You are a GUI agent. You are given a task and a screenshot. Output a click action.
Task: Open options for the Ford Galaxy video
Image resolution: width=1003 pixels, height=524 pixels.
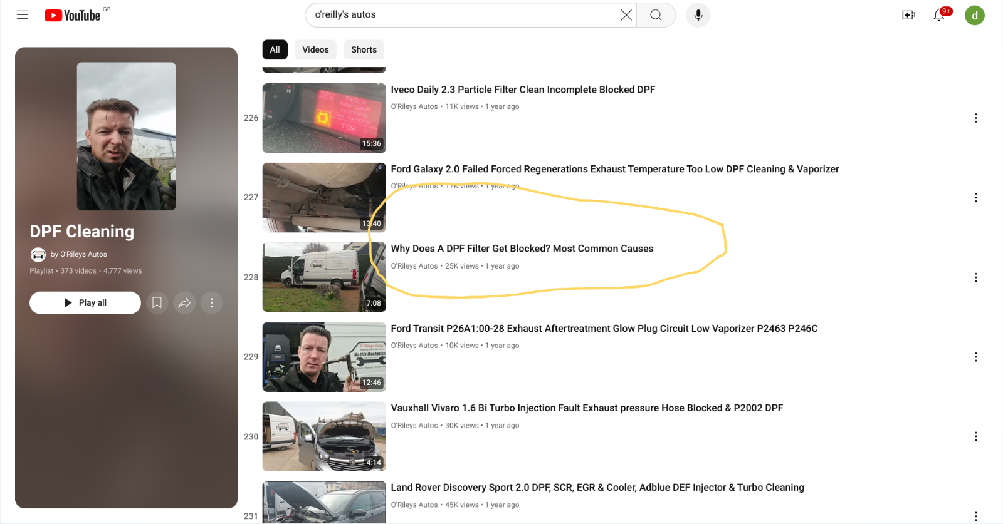point(975,198)
